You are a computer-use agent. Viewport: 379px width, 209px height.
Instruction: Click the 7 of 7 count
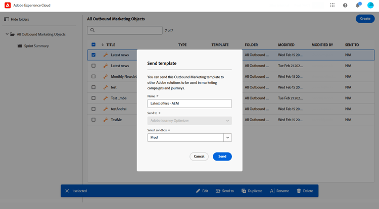click(169, 30)
